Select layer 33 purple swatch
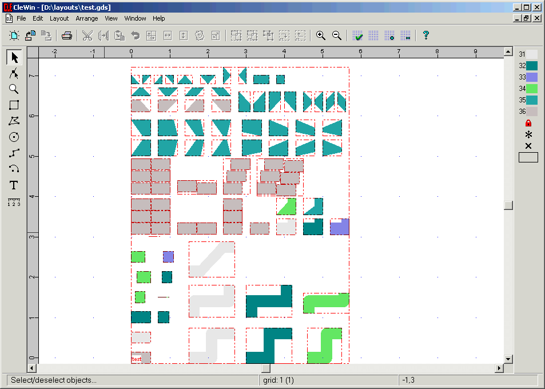 (x=532, y=77)
